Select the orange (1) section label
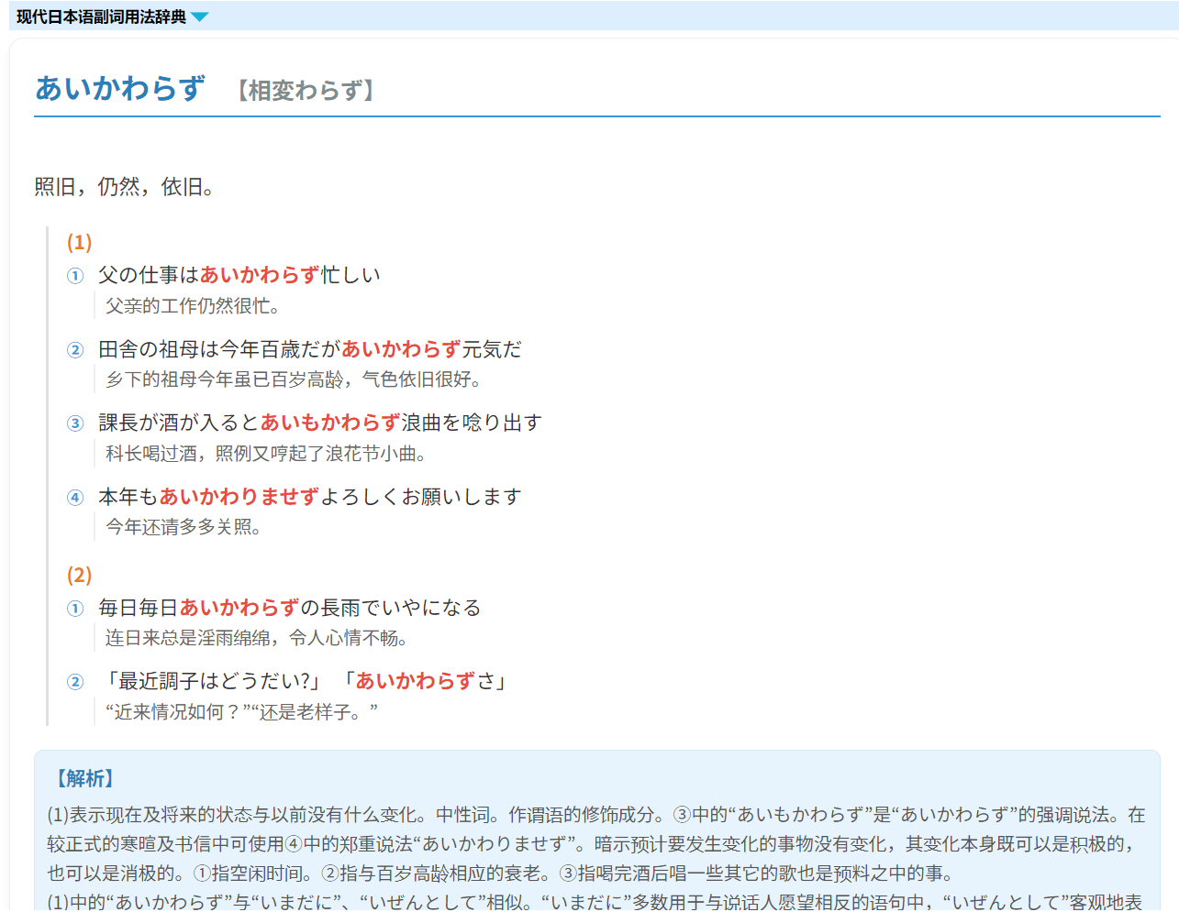The image size is (1179, 912). tap(79, 242)
